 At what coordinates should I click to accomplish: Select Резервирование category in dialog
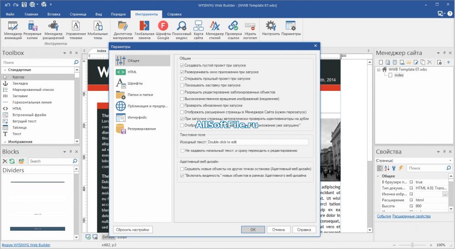click(x=142, y=129)
